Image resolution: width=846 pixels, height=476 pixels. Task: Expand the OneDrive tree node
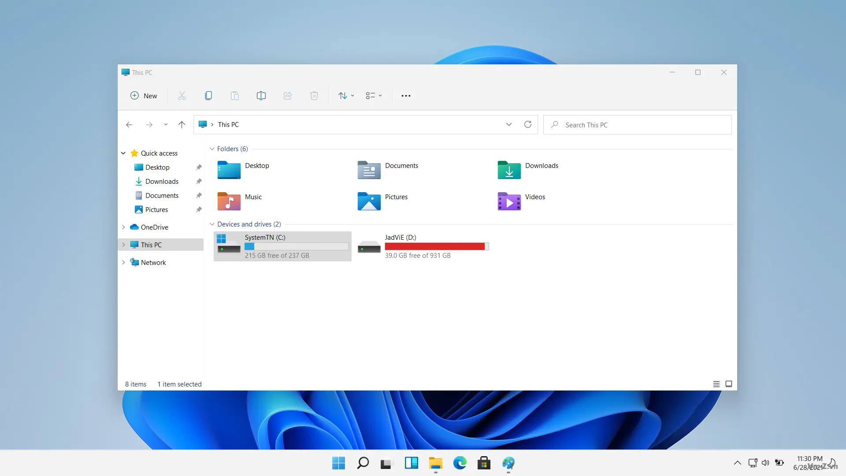[x=123, y=227]
